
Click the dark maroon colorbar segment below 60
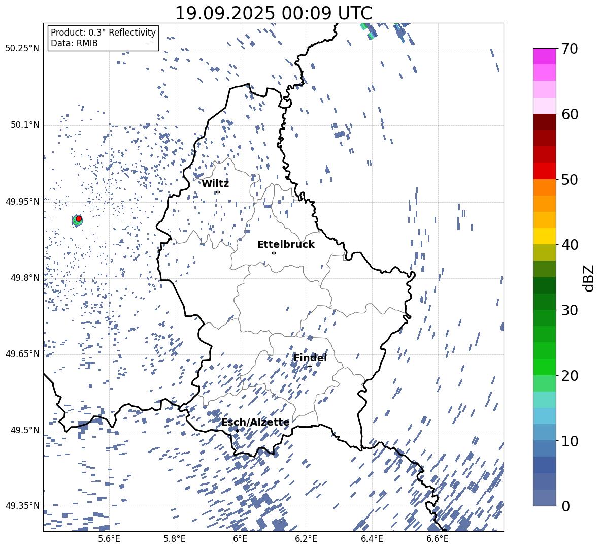click(x=544, y=121)
